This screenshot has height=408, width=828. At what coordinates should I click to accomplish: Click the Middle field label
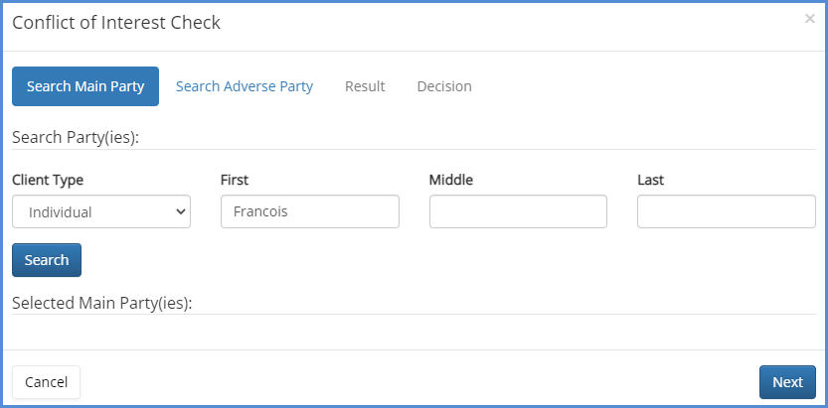pyautogui.click(x=451, y=180)
